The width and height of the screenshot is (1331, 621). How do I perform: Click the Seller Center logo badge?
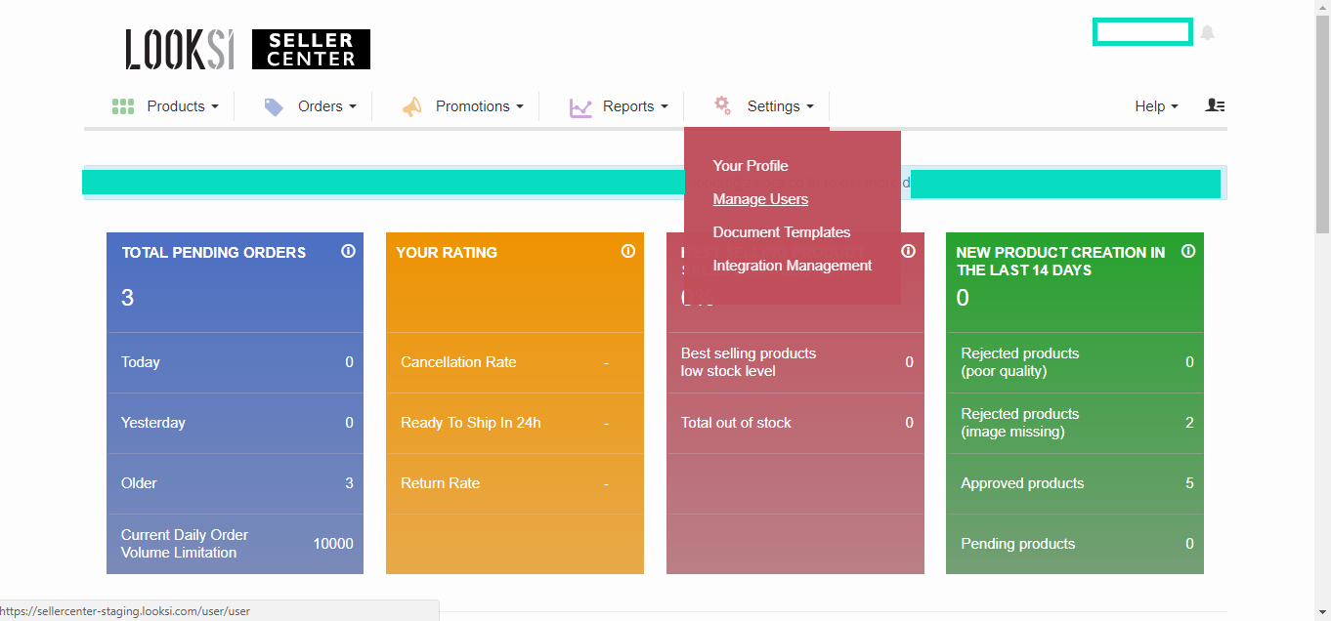click(311, 49)
